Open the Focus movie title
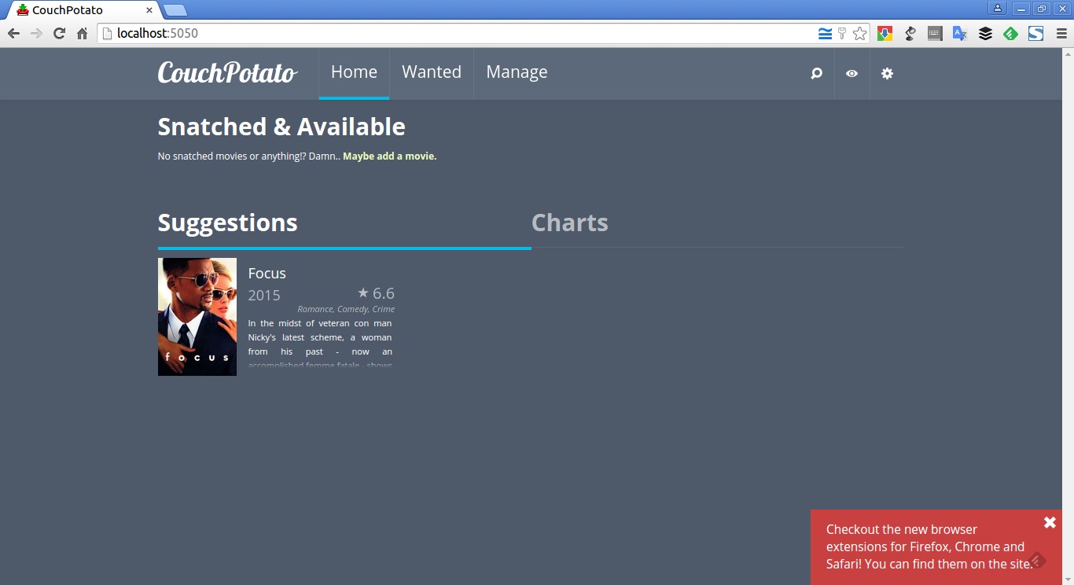 267,273
